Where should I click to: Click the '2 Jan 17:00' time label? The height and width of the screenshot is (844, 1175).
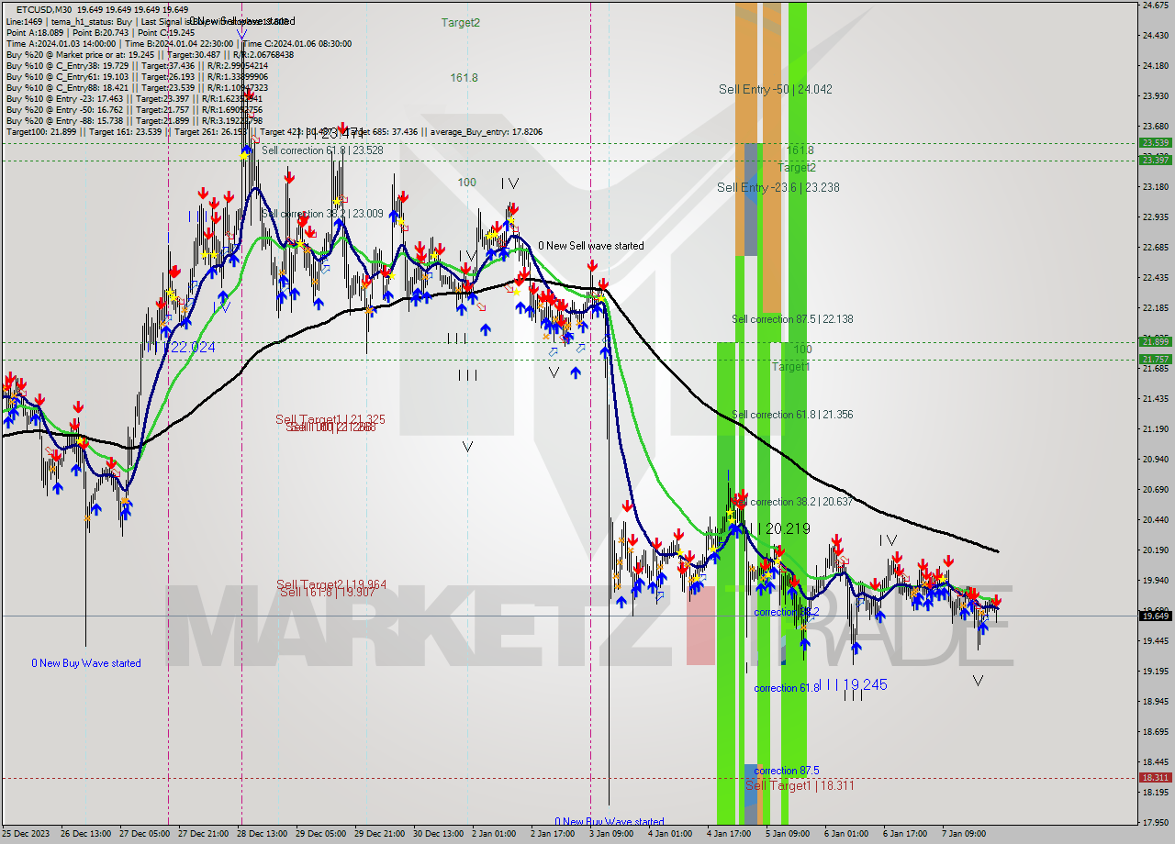coord(553,834)
